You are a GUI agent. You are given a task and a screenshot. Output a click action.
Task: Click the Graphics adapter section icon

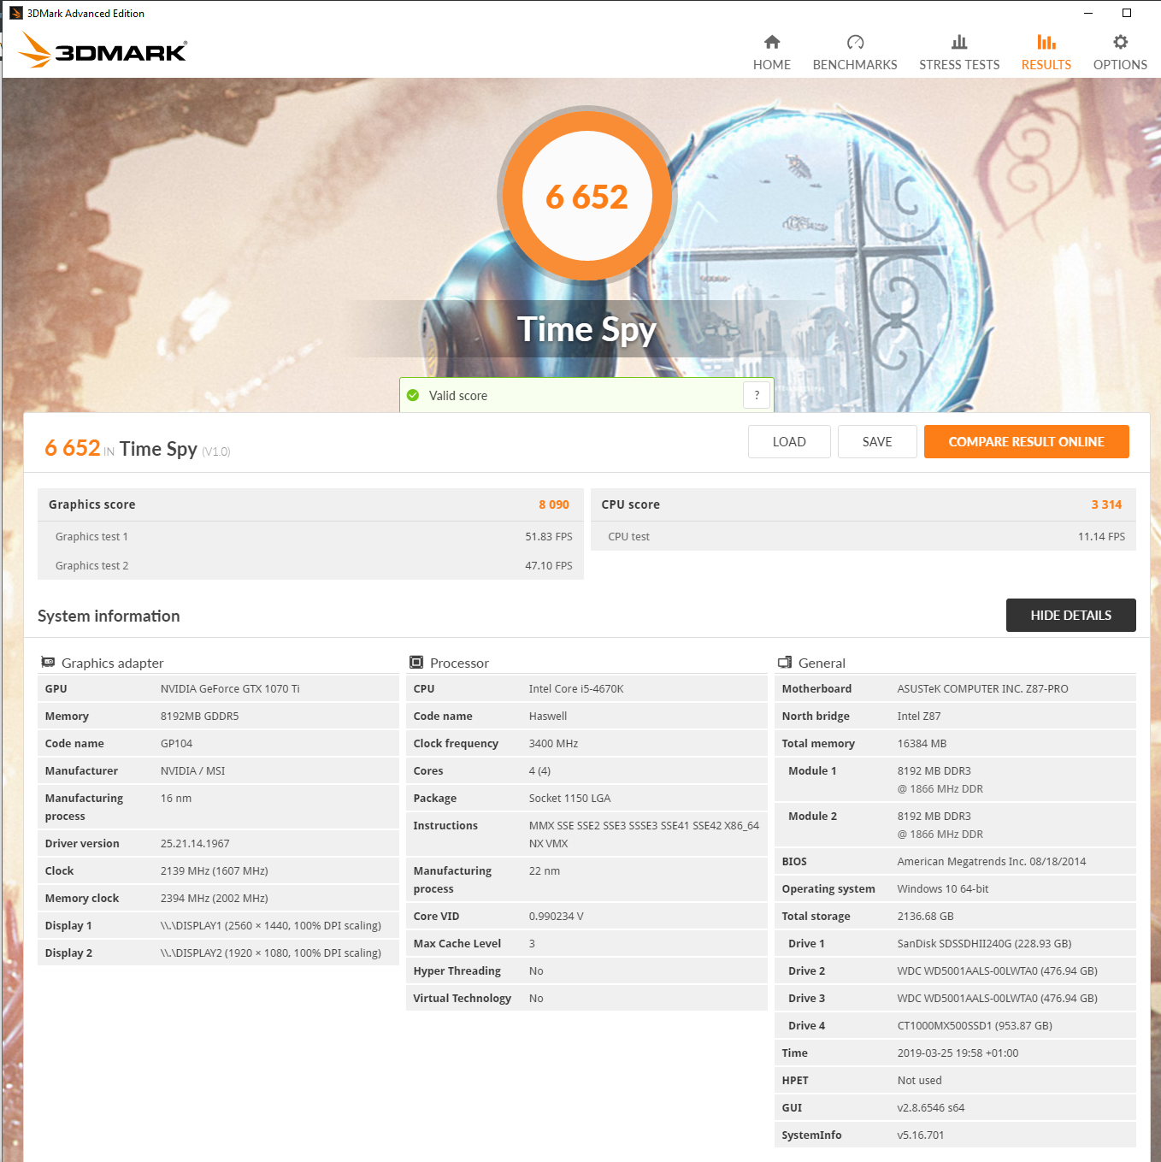click(x=48, y=663)
